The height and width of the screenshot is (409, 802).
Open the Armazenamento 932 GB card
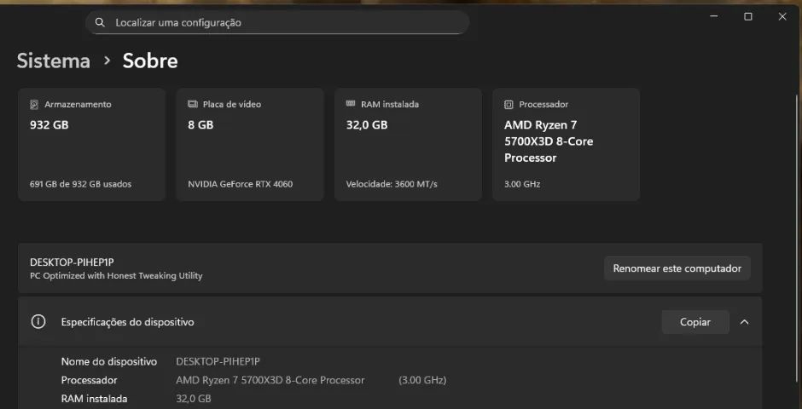pyautogui.click(x=91, y=145)
